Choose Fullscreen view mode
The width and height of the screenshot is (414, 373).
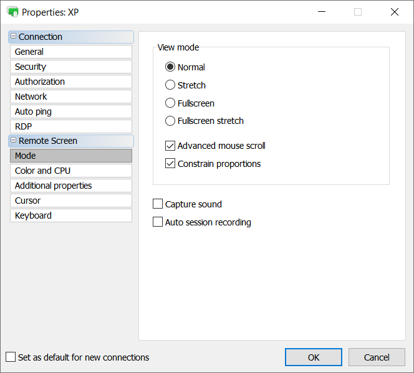click(170, 103)
